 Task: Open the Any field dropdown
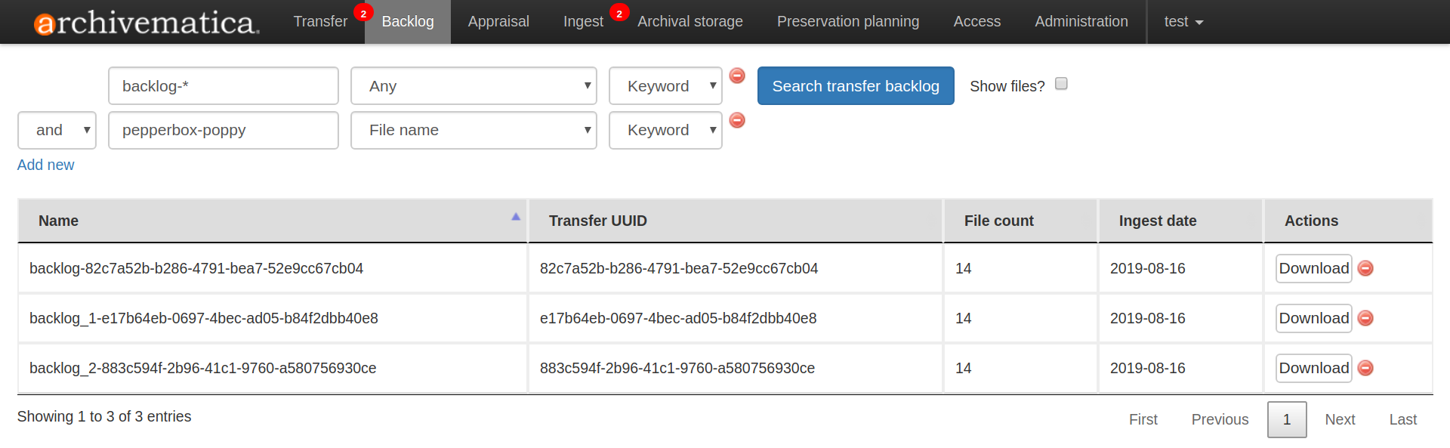point(474,86)
